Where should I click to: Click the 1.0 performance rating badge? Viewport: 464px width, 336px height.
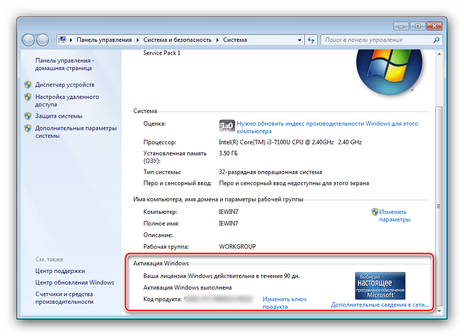coord(227,125)
